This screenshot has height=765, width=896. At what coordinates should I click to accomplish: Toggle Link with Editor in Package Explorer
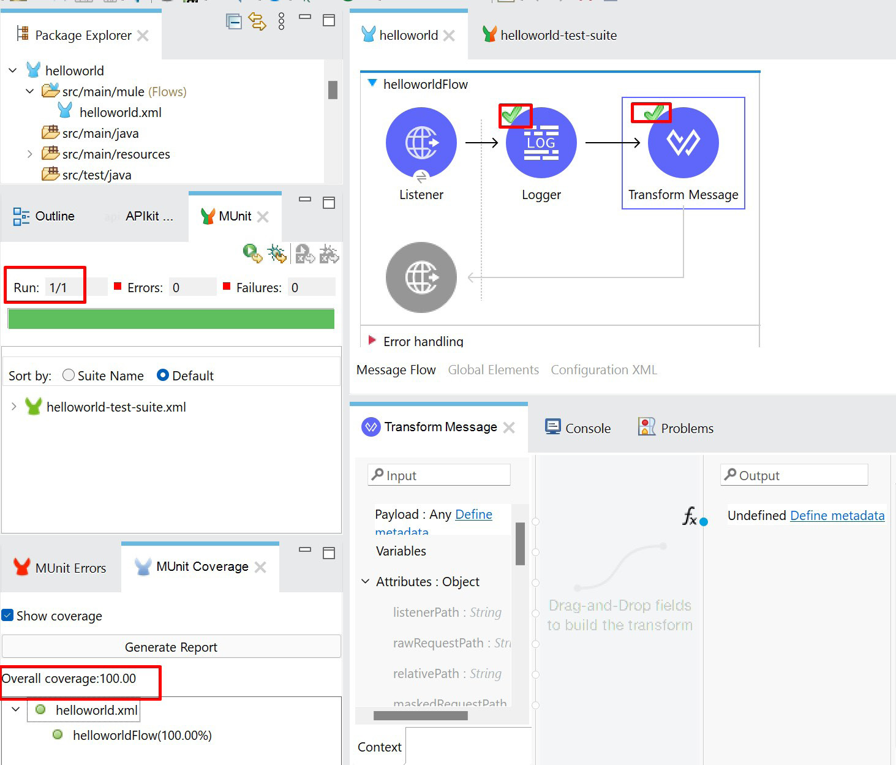[x=257, y=22]
